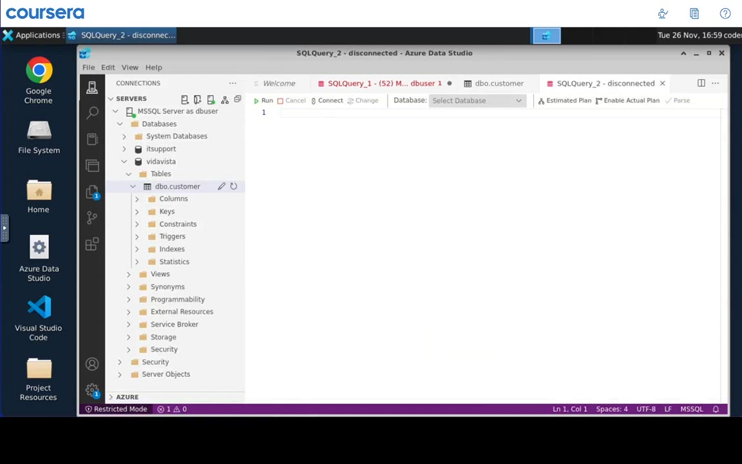Switch to SQLQuery_1 tab
The width and height of the screenshot is (742, 464).
tap(385, 83)
